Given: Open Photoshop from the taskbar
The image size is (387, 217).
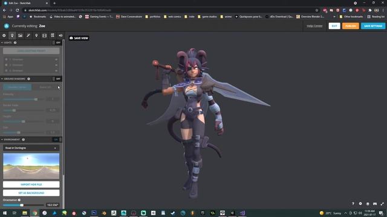Looking at the screenshot, I should click(94, 213).
